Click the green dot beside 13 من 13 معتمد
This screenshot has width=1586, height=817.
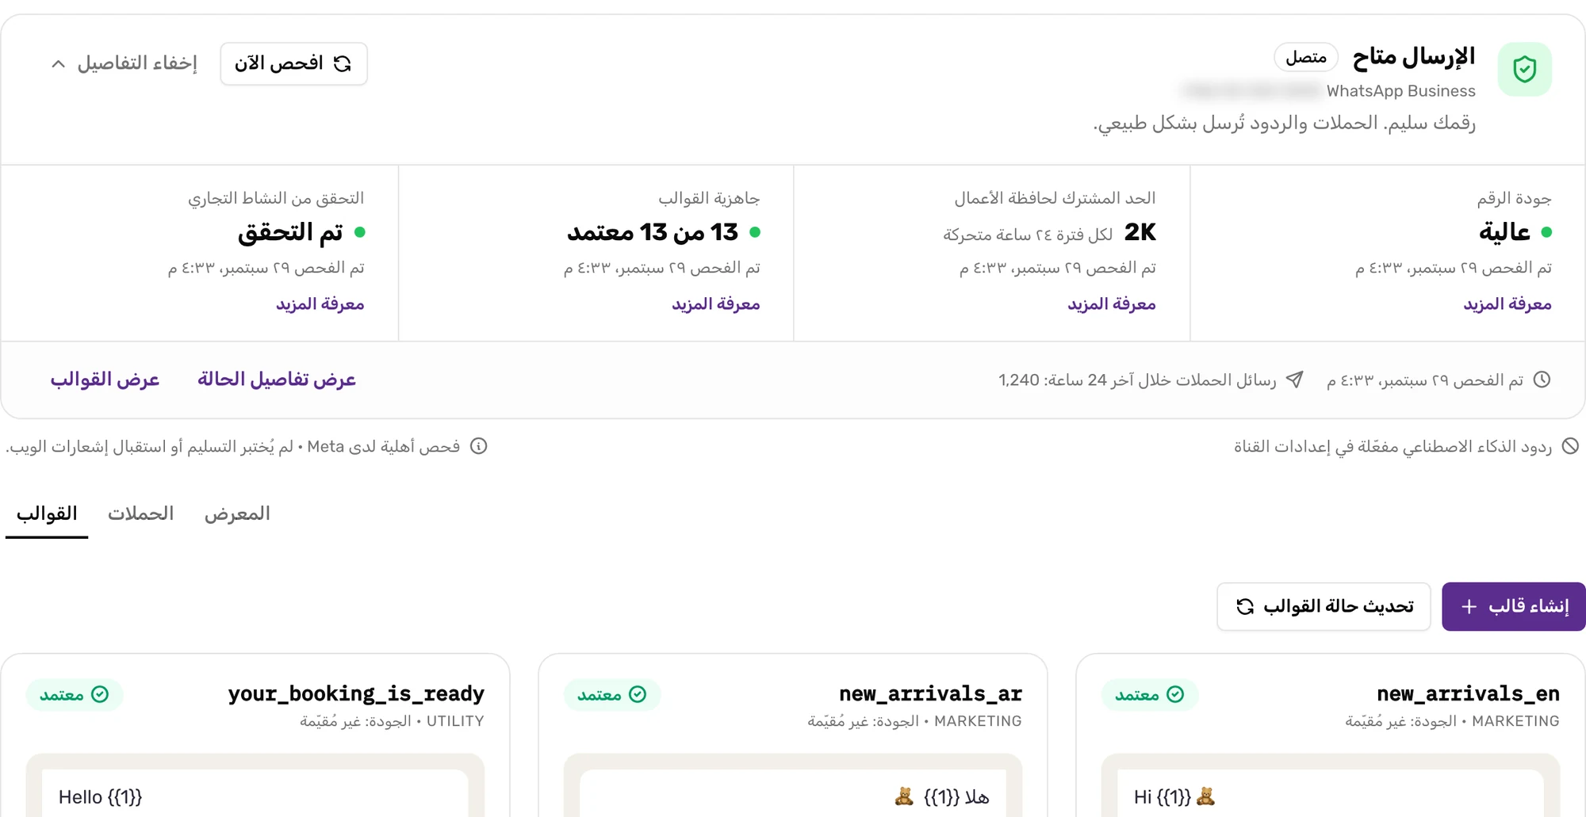(755, 232)
